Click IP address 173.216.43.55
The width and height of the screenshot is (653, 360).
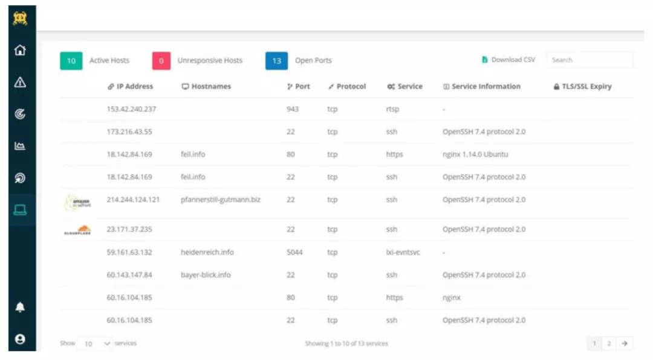(129, 131)
